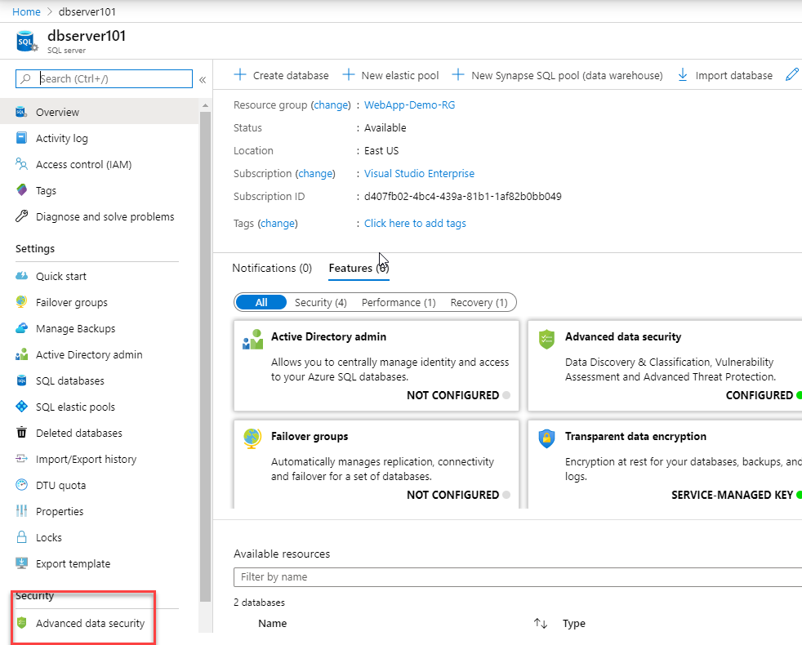Image resolution: width=802 pixels, height=645 pixels.
Task: Click 'Click here to add tags' link
Action: [416, 223]
